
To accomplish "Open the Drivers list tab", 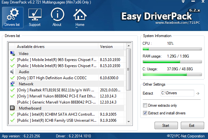I will (13, 18).
